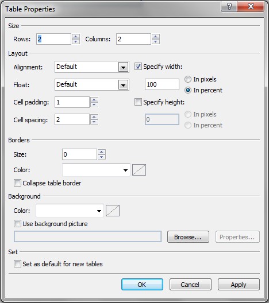
Task: Uncheck the Specify width checkbox
Action: pos(138,67)
